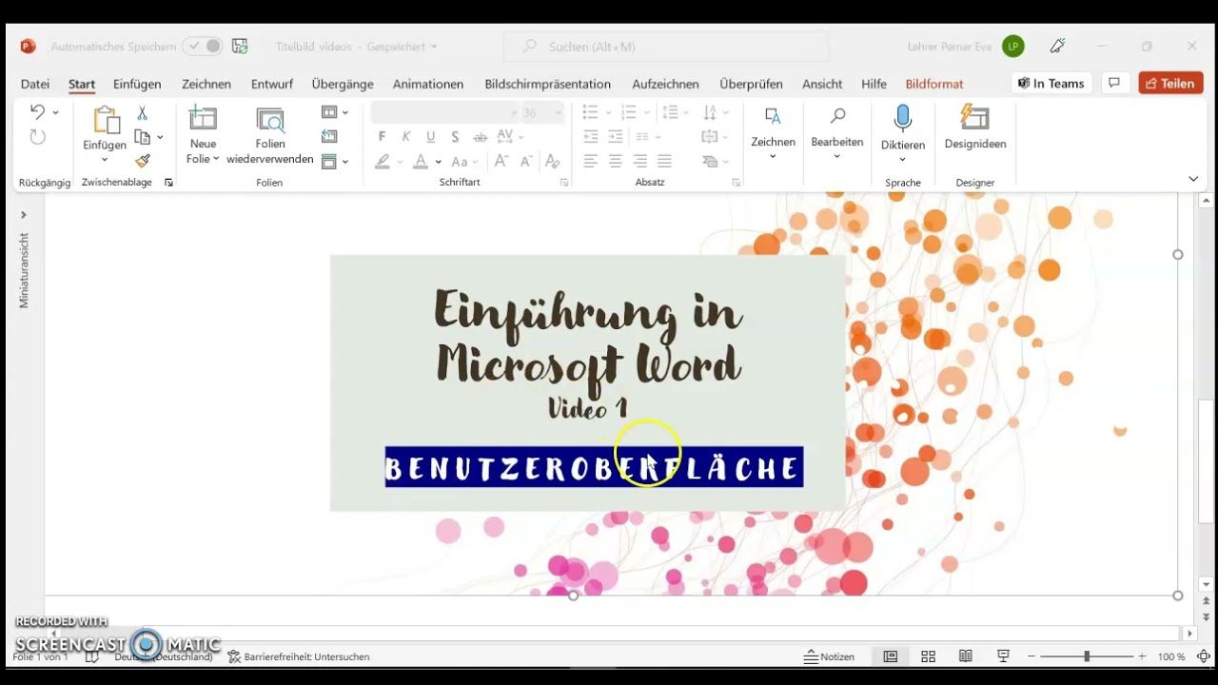1218x685 pixels.
Task: Click the pen icon in title bar
Action: pos(1057,46)
